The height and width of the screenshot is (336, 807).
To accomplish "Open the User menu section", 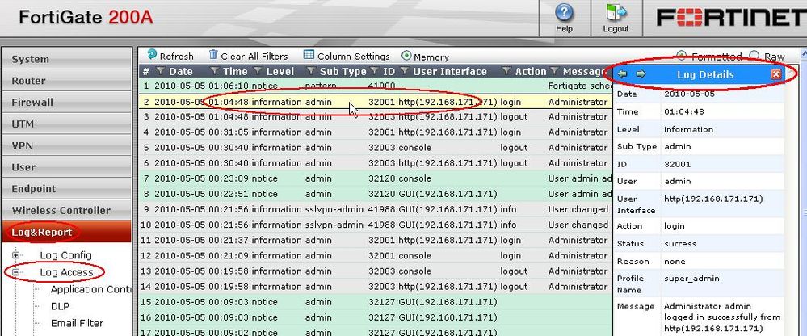I will pos(67,166).
